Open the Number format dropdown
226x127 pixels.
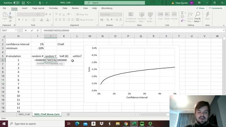point(121,14)
